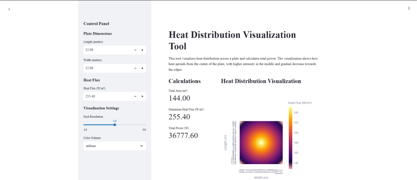Click the Width (meters) input field
Viewport: 417px width, 180px height.
(107, 68)
